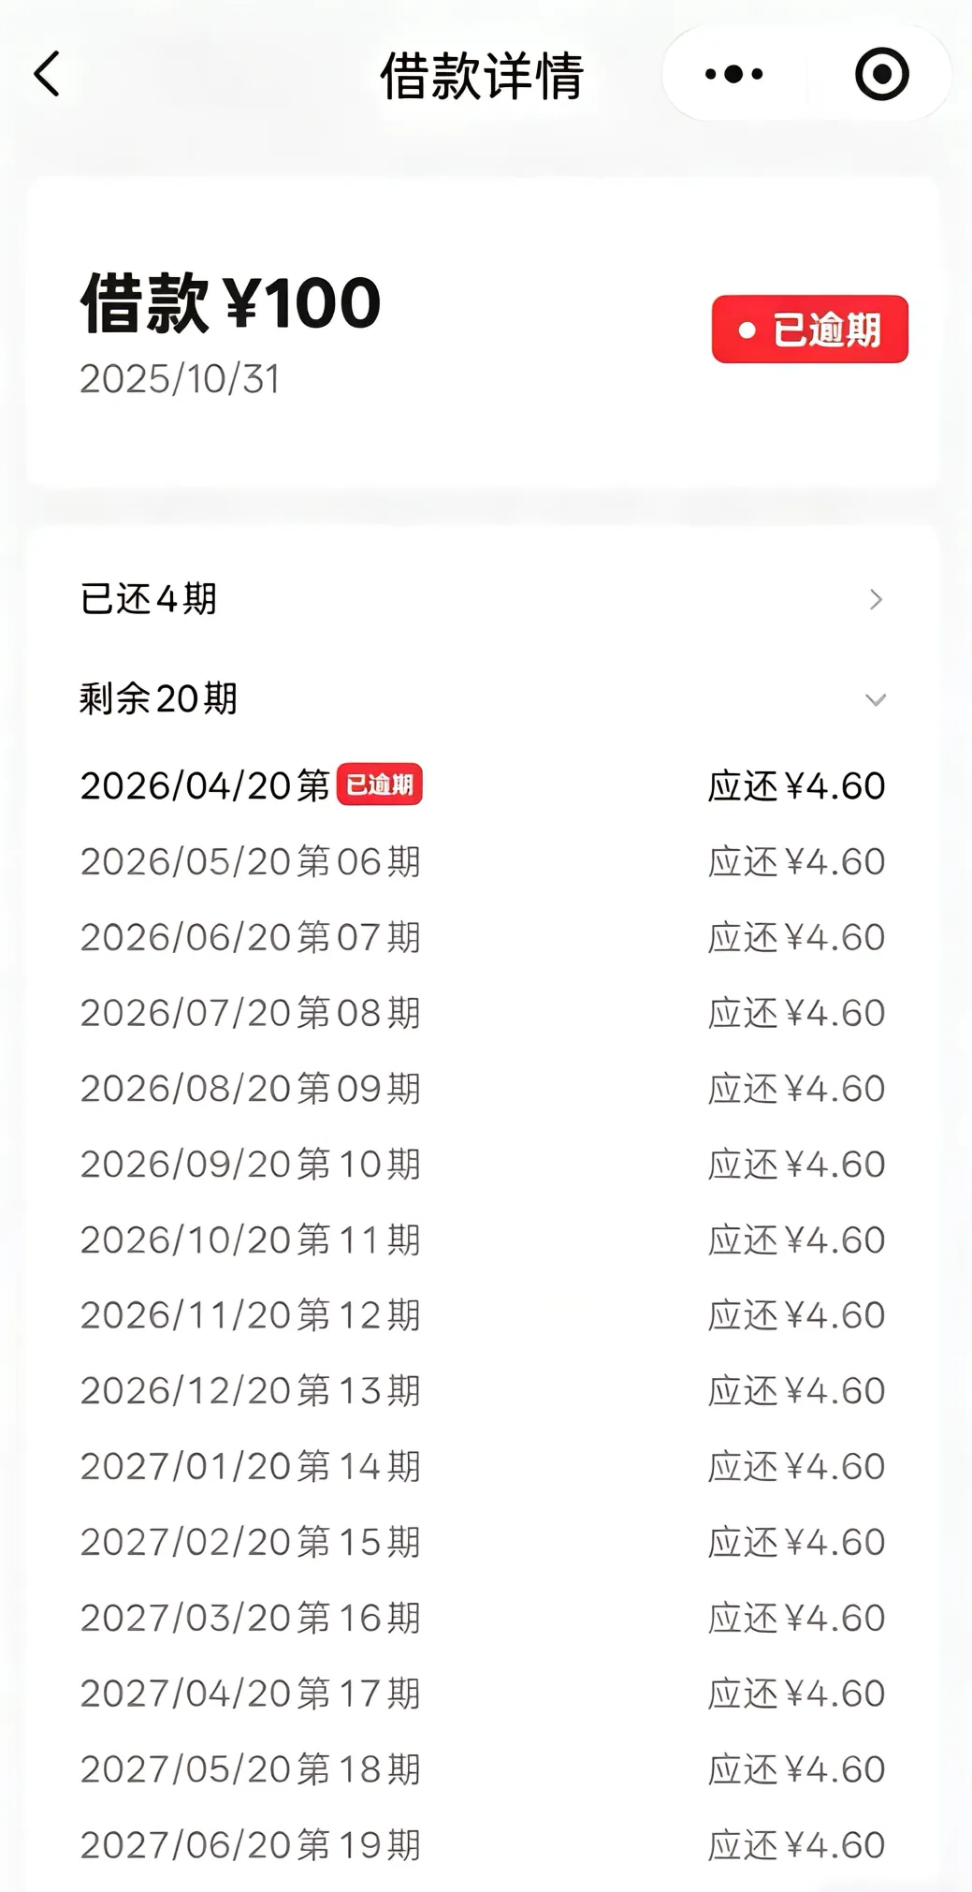Tap amount due for 2027/02/20 installment
The image size is (972, 1892).
pos(796,1542)
